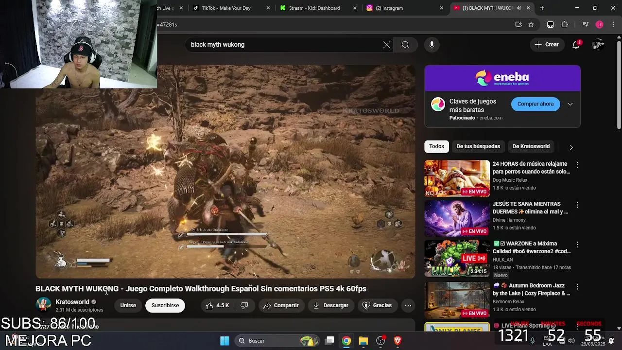This screenshot has width=622, height=350.
Task: Open Chrome extensions puzzle icon
Action: coord(565,24)
